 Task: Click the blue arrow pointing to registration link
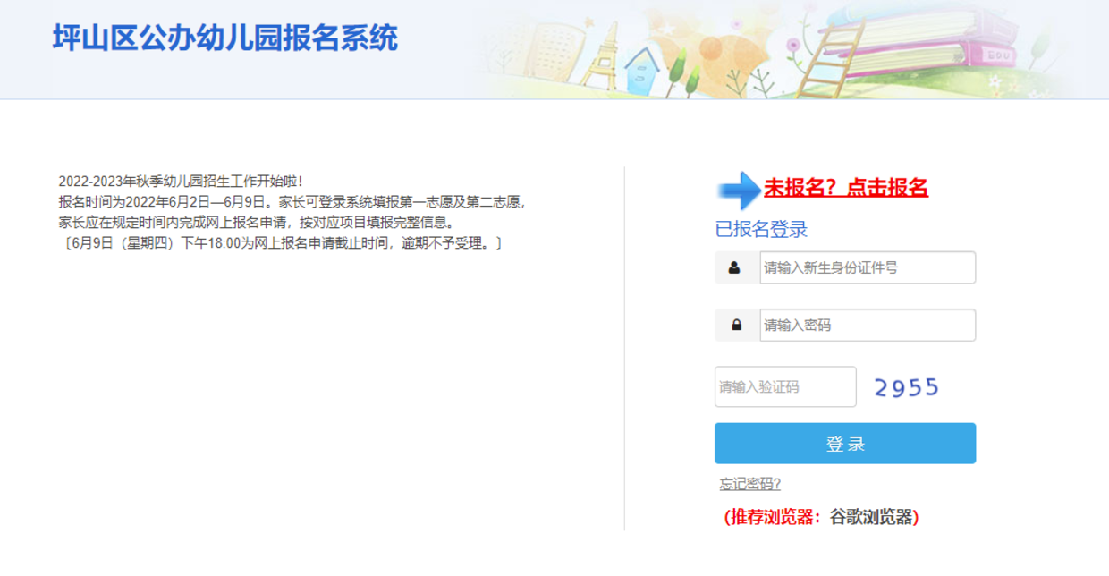click(x=738, y=190)
